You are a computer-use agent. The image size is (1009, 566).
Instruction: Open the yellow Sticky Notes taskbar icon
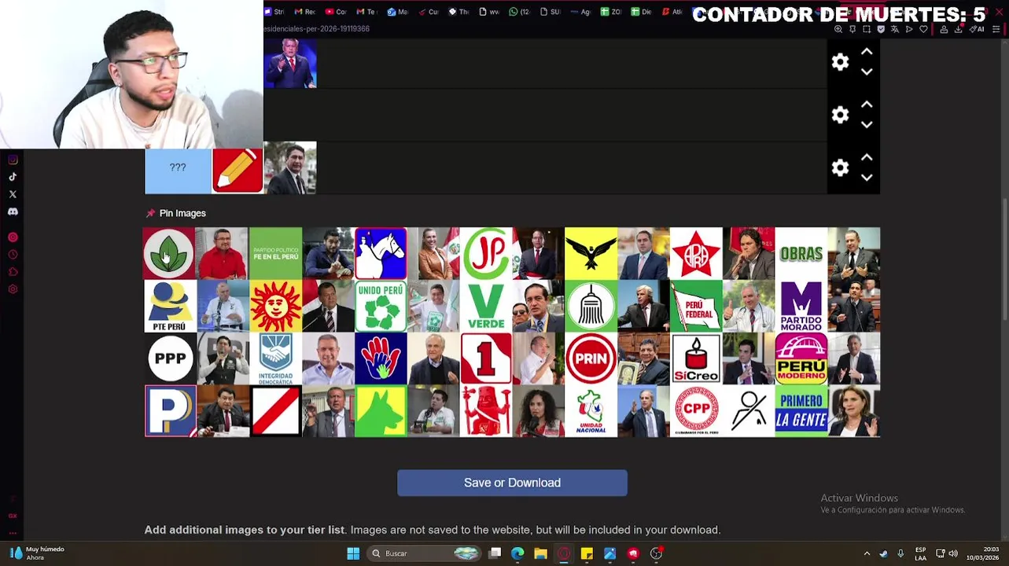click(x=587, y=553)
